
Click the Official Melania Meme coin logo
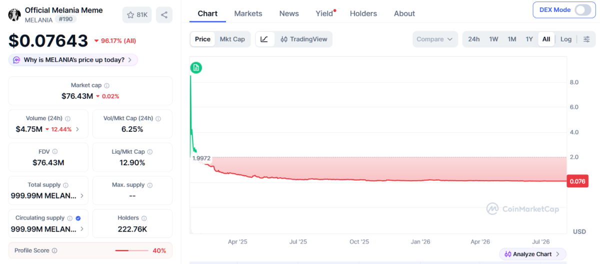14,14
